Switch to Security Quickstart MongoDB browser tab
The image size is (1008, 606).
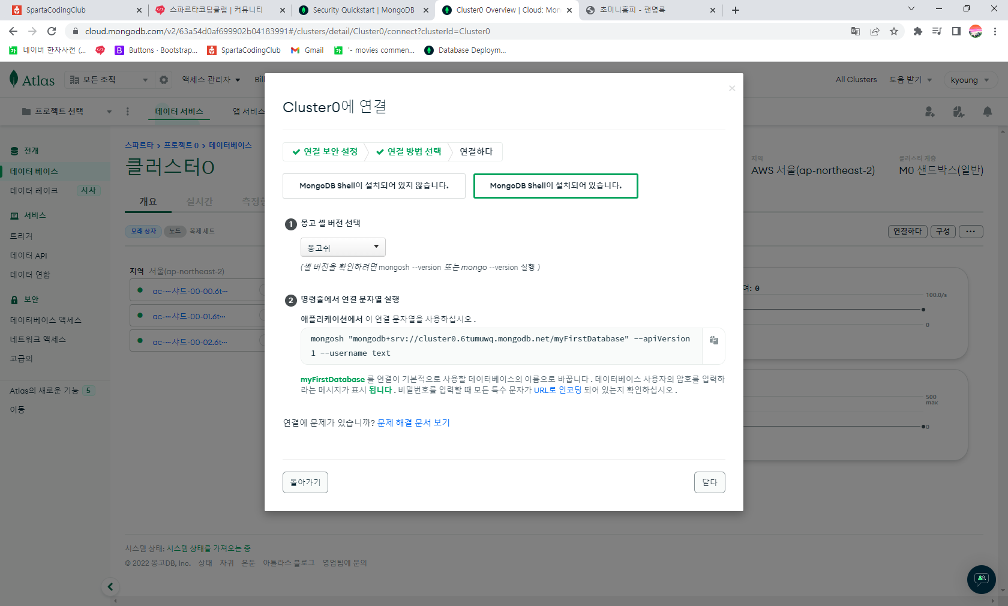click(x=363, y=10)
